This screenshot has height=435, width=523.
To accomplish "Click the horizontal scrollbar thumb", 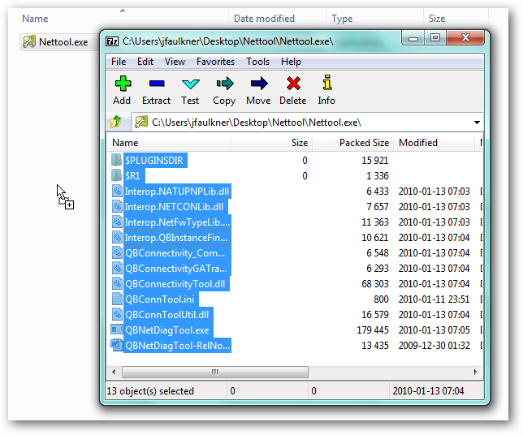I will (x=215, y=372).
